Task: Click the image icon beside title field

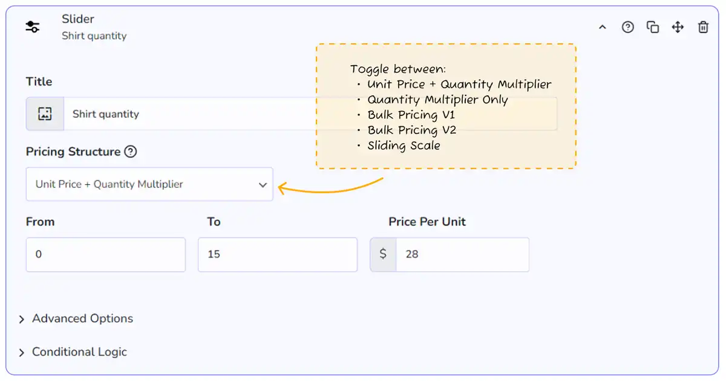Action: pyautogui.click(x=45, y=114)
